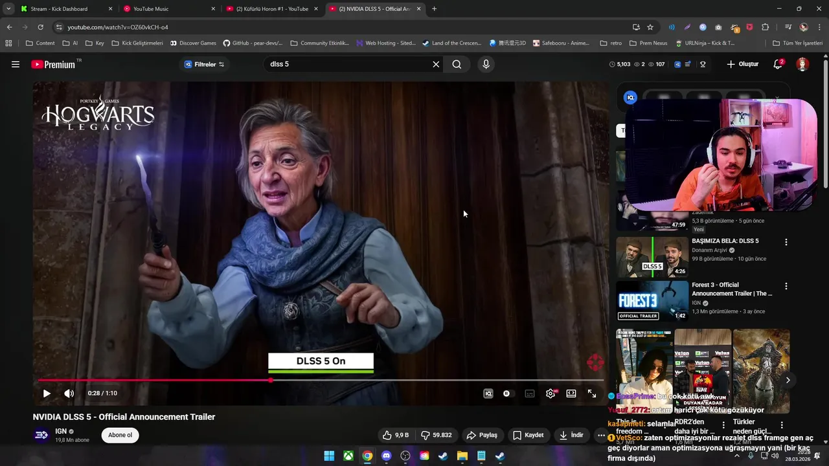Open player settings gear
Viewport: 829px width, 466px height.
(x=551, y=394)
